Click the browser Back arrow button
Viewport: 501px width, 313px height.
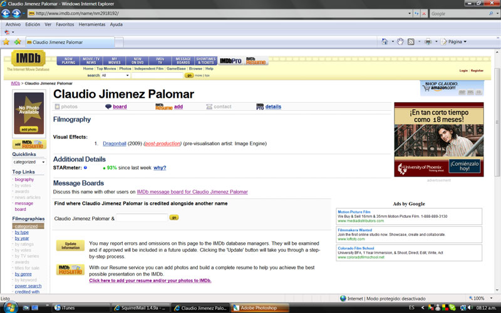7,13
